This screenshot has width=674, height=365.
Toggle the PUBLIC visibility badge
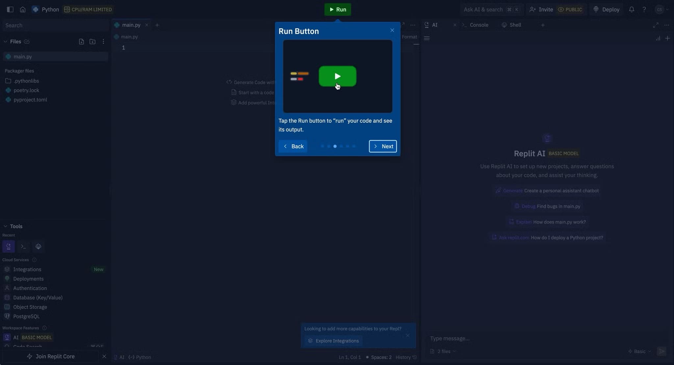tap(570, 10)
